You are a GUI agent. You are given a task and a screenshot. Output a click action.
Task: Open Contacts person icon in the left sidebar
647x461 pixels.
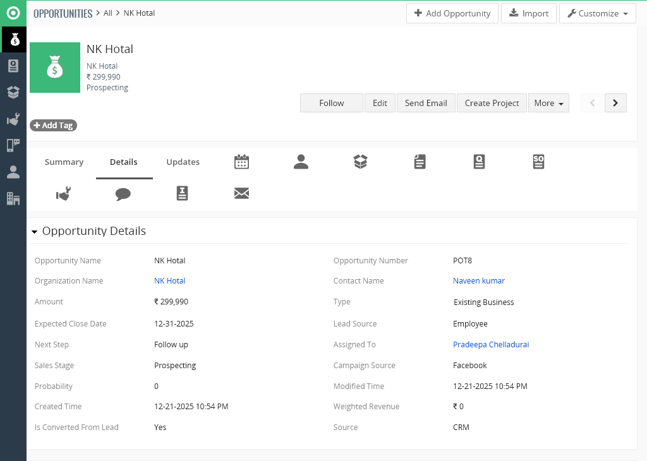tap(13, 172)
